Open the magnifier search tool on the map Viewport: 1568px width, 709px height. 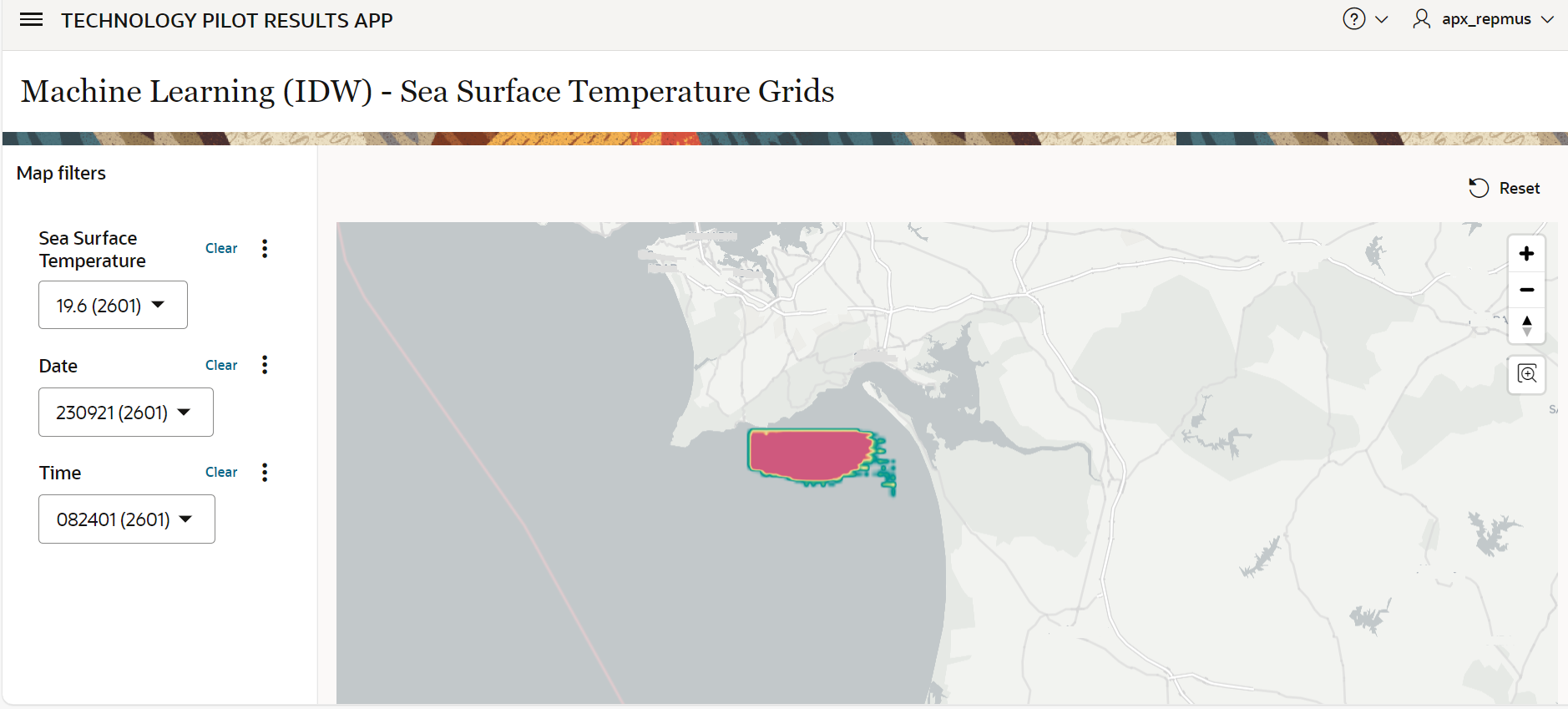1527,375
